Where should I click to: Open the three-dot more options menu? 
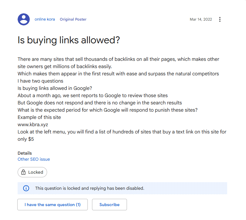tap(220, 19)
